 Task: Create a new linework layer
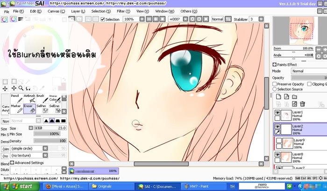click(286, 96)
